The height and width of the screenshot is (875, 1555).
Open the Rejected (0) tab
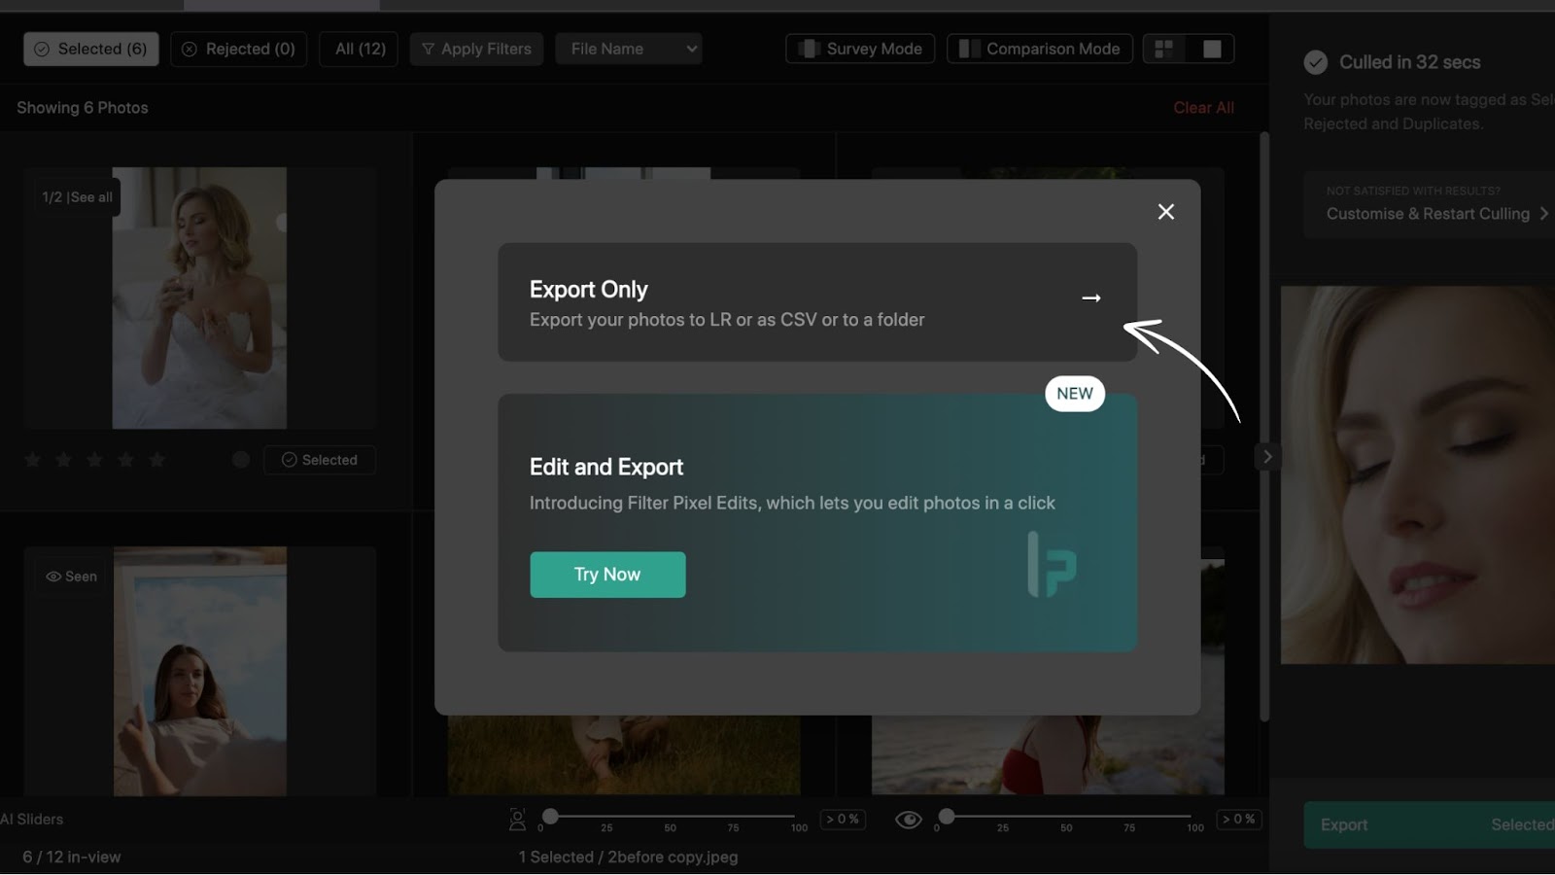(x=239, y=49)
